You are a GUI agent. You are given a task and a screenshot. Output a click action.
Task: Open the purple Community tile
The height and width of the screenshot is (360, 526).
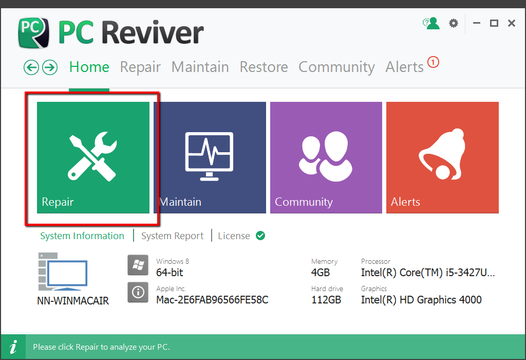click(326, 157)
